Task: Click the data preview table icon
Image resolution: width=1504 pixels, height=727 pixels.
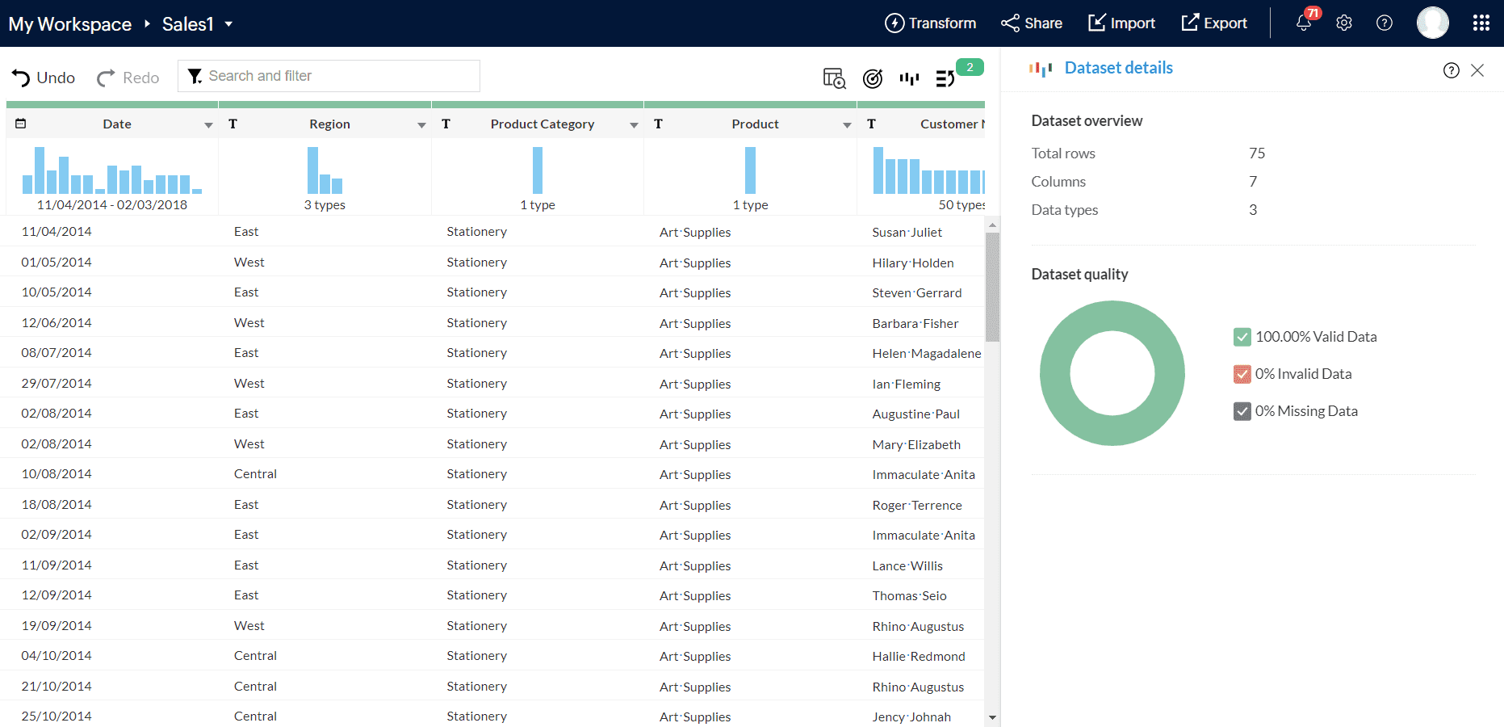Action: pyautogui.click(x=834, y=78)
